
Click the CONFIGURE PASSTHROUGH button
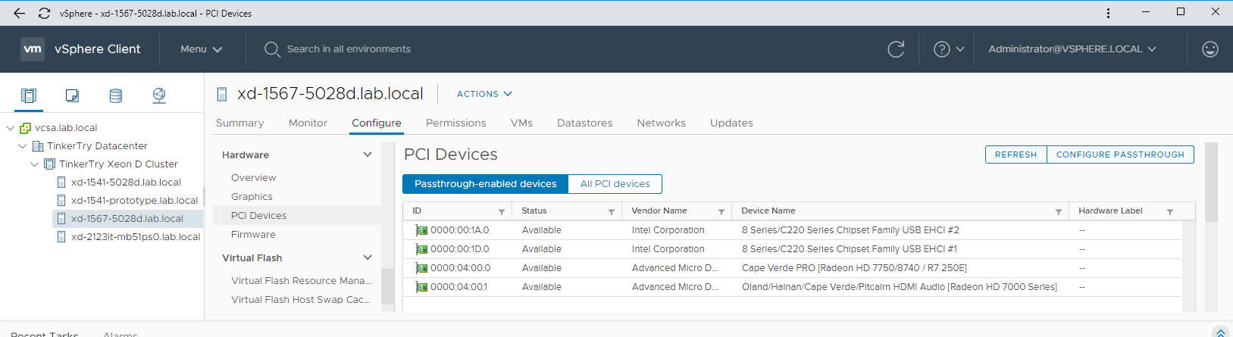(x=1120, y=154)
